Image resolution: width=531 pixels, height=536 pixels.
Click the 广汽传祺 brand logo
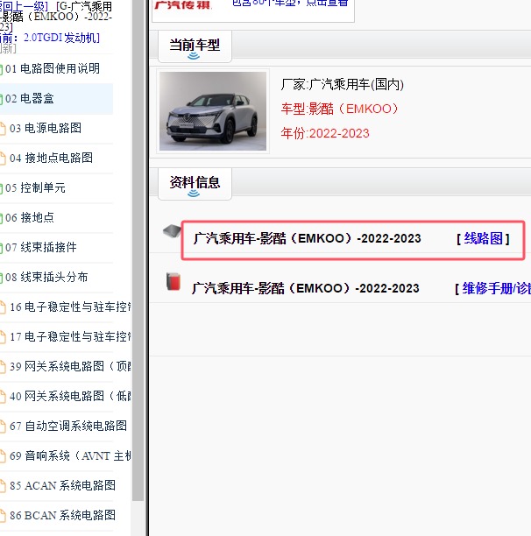[x=183, y=4]
